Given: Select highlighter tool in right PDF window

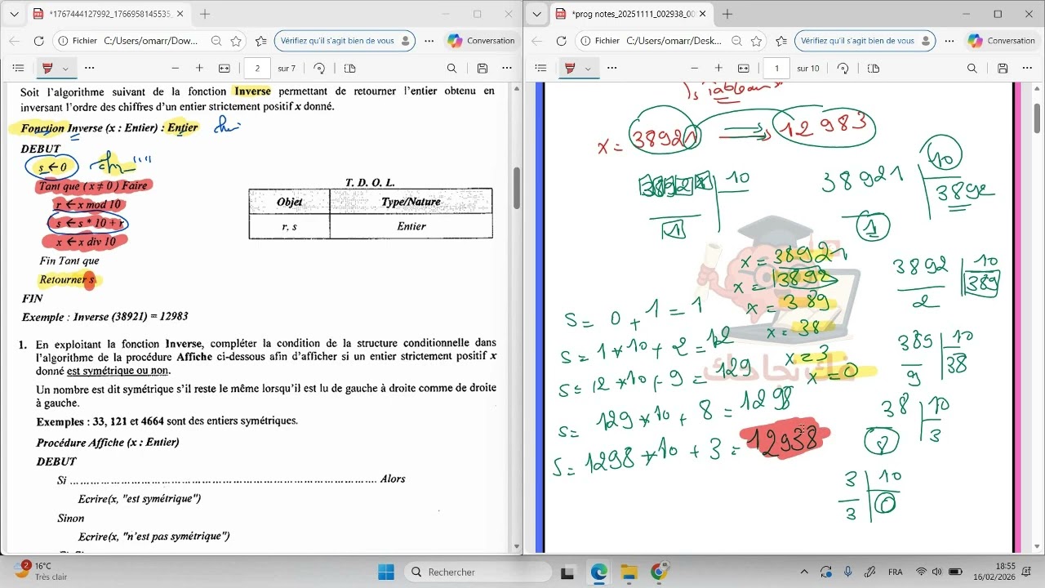Looking at the screenshot, I should point(569,69).
